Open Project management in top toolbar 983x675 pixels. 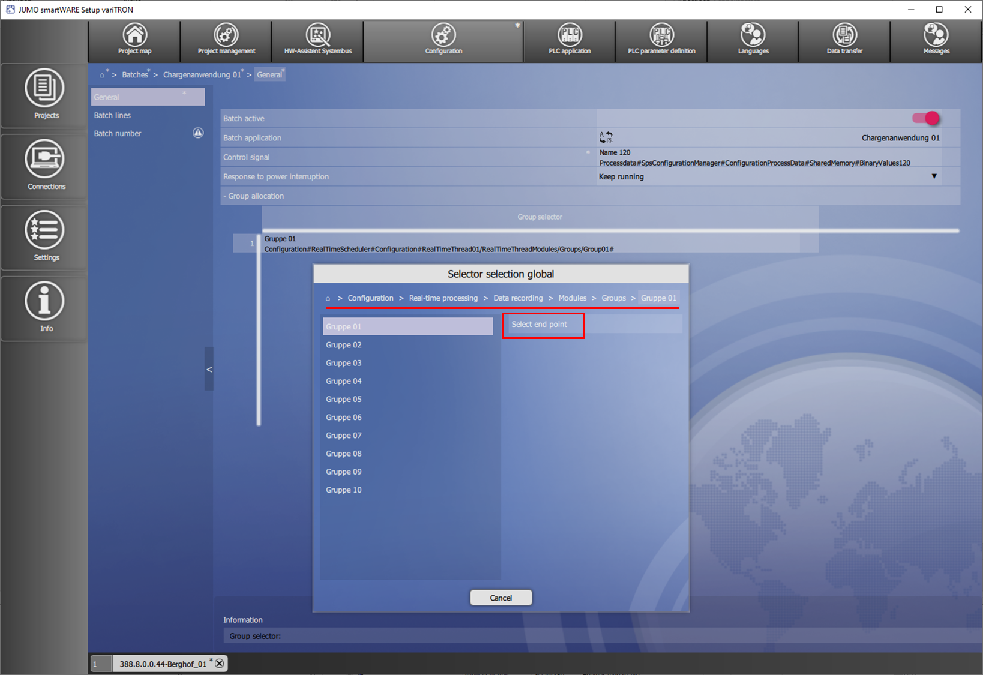226,40
